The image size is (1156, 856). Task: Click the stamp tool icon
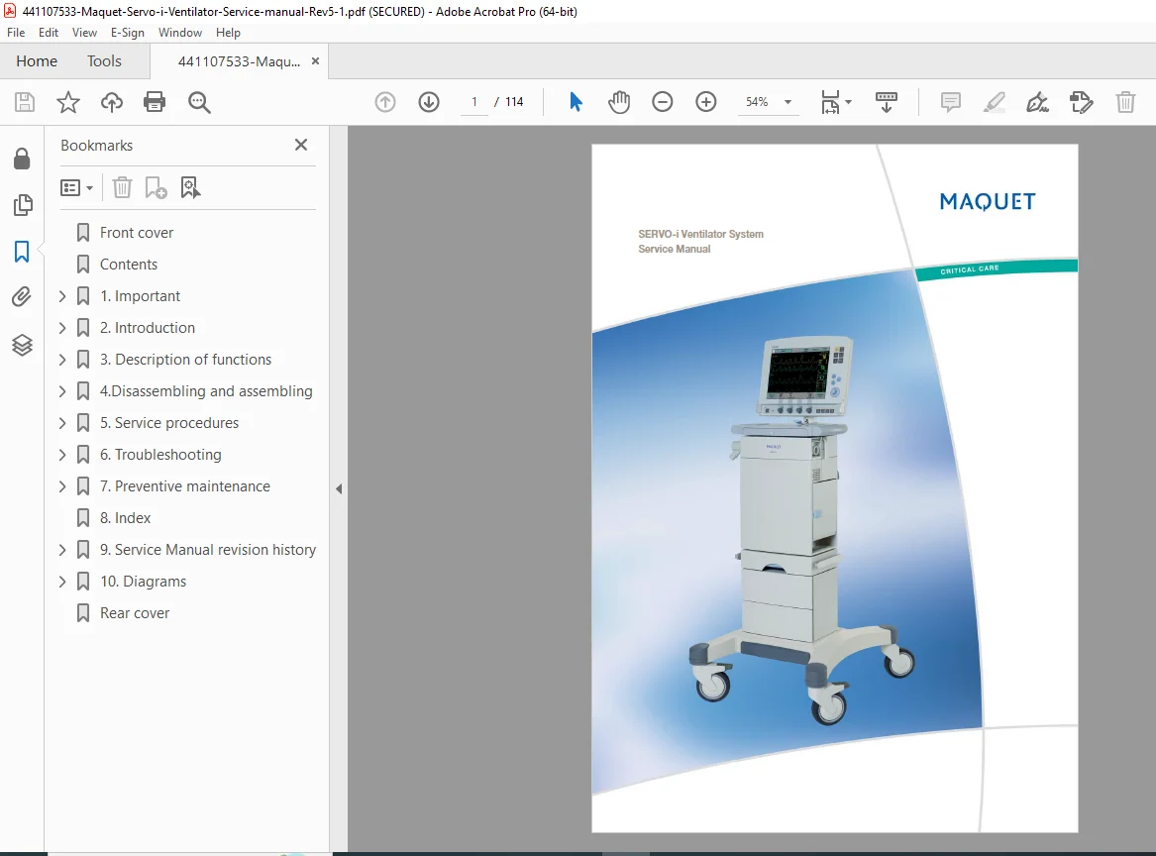tap(1081, 102)
